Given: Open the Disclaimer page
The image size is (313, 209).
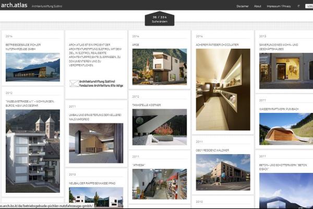Looking at the screenshot, I should click(242, 6).
